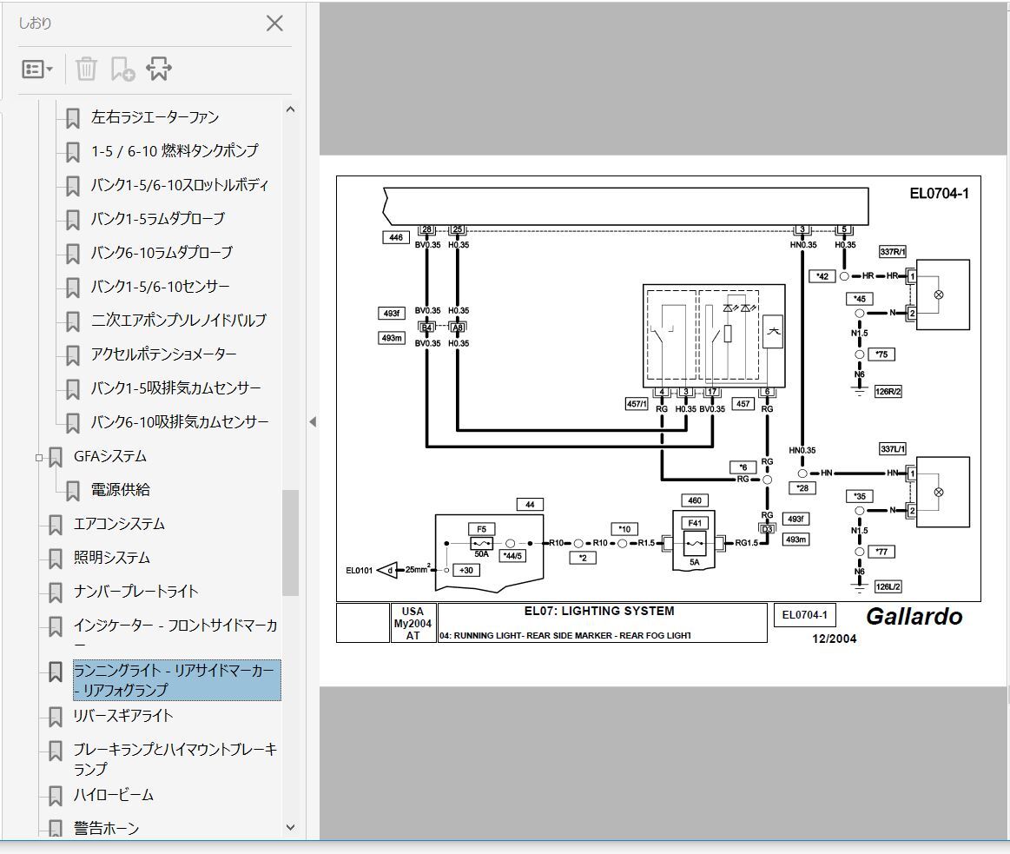The width and height of the screenshot is (1010, 854).
Task: Click the Gallardo title in the diagram
Action: [914, 617]
